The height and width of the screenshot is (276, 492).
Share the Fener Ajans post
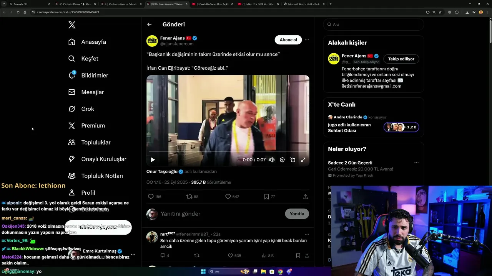point(305,197)
